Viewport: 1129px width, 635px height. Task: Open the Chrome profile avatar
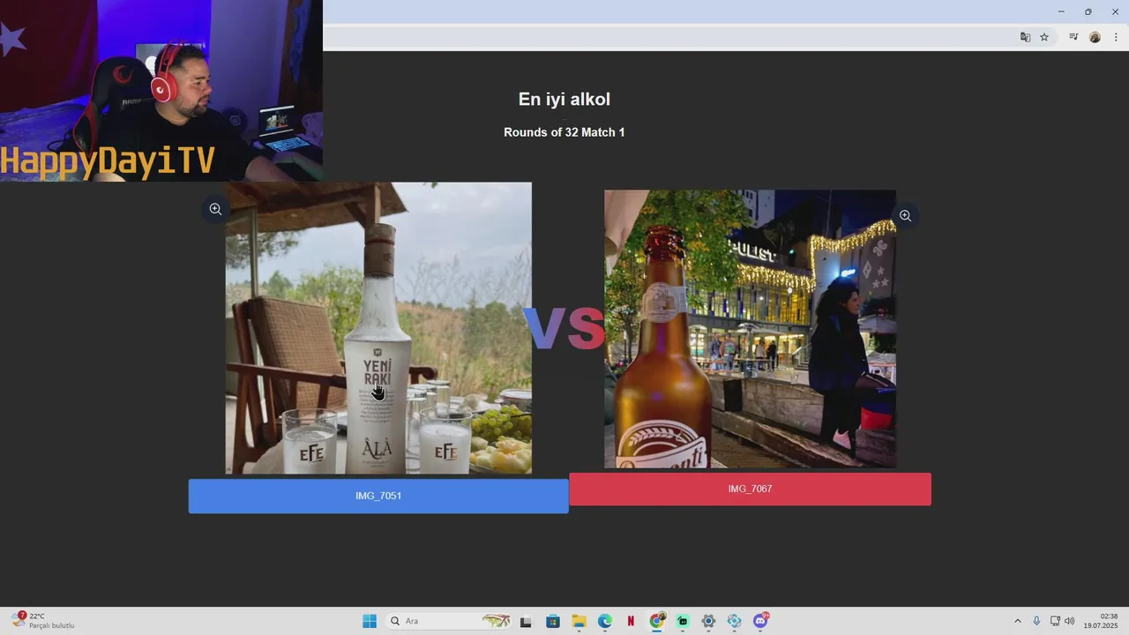point(1095,37)
